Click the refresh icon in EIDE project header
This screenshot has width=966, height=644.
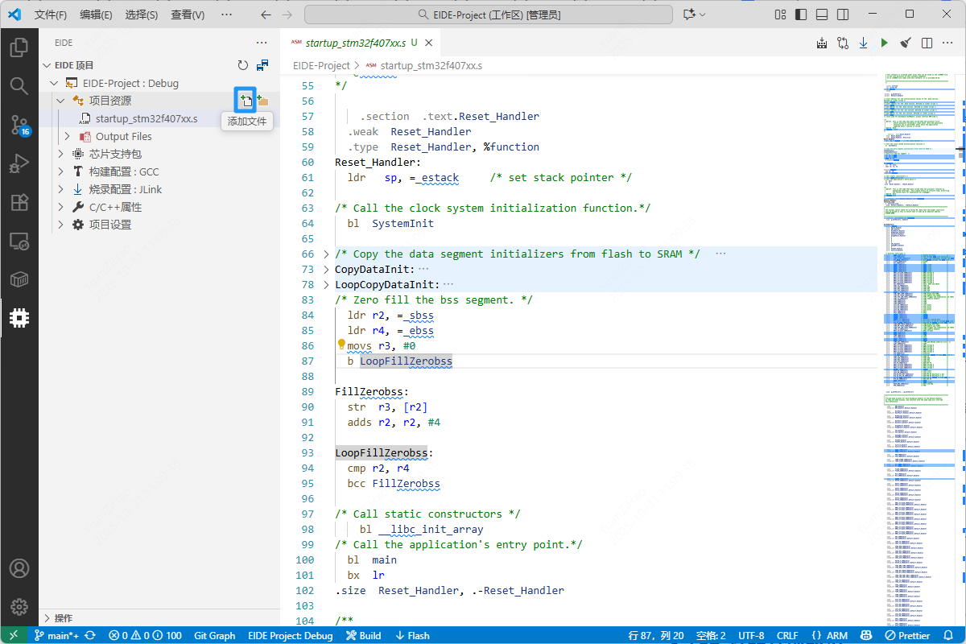pyautogui.click(x=243, y=65)
